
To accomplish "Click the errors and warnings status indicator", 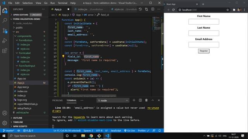I will [28, 131].
